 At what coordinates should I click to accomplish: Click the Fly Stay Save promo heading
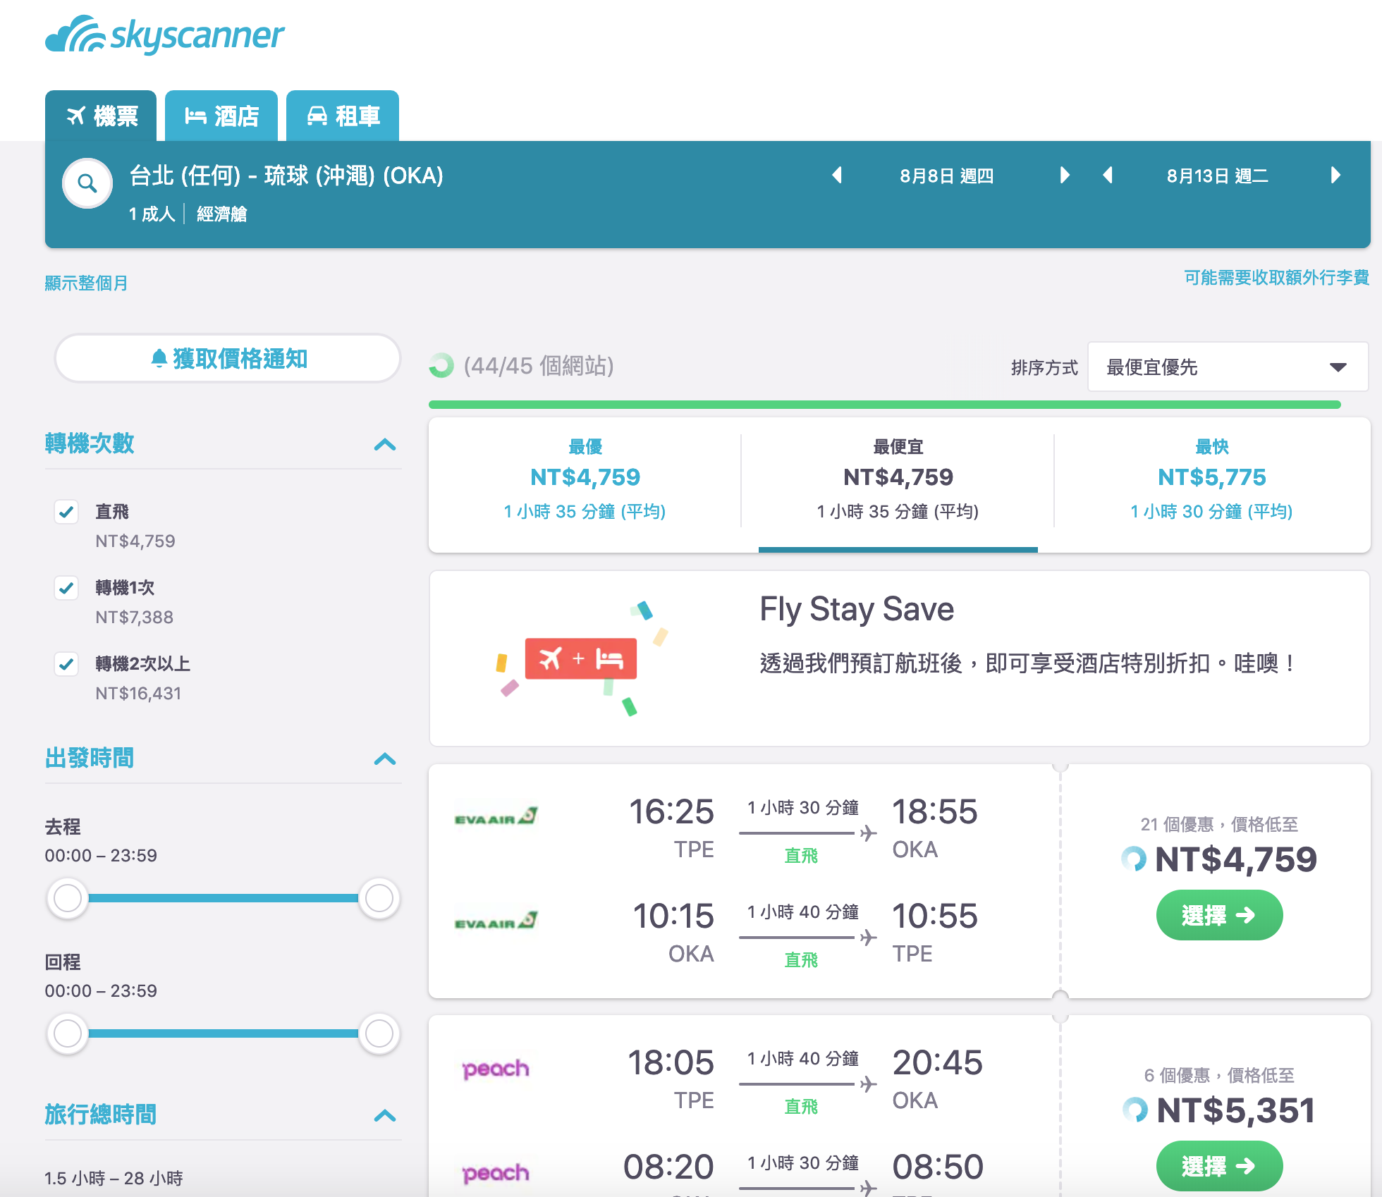857,609
